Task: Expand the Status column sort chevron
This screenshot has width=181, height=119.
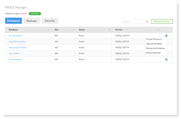Action: [x=109, y=30]
